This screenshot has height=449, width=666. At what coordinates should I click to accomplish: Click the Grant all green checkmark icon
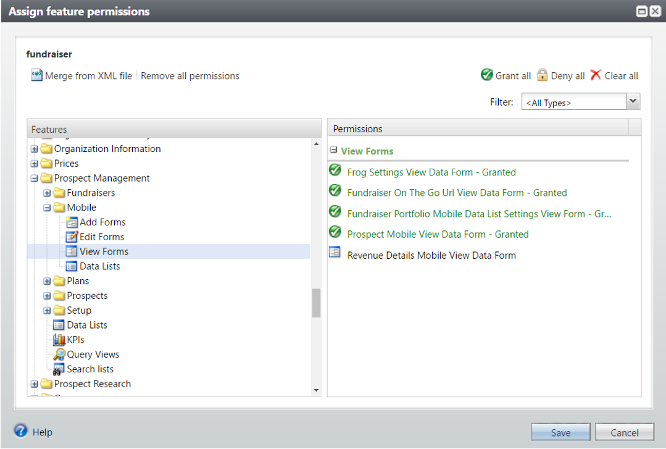pos(487,74)
